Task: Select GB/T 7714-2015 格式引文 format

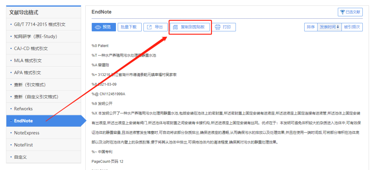Action: tap(44, 24)
